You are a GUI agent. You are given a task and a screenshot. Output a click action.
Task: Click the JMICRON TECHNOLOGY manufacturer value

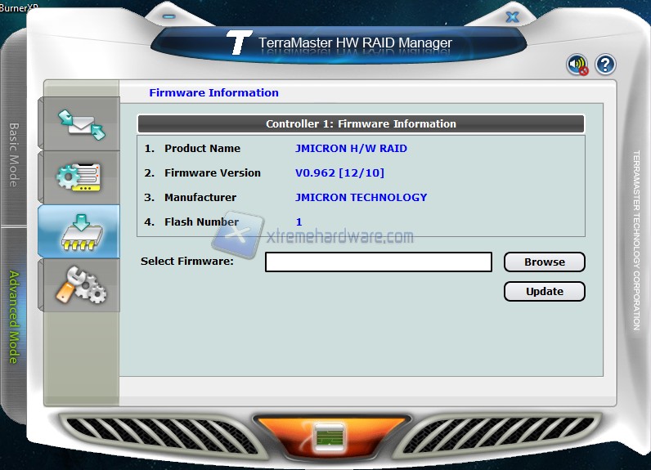coord(361,197)
